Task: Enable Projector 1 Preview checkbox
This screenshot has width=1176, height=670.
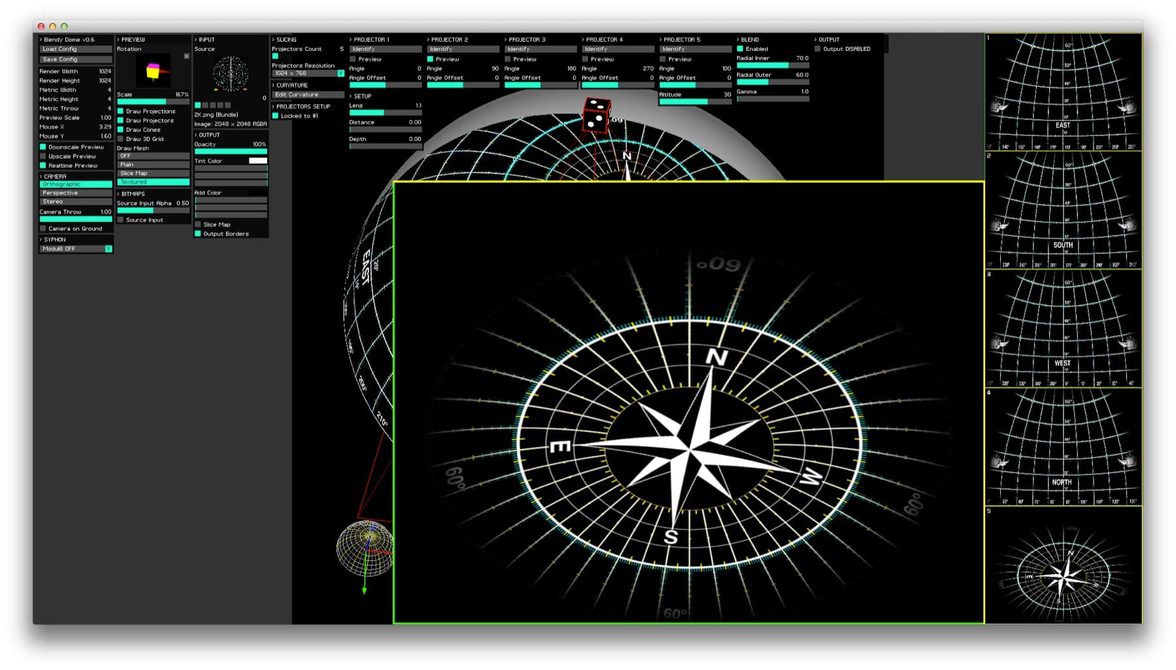Action: 353,59
